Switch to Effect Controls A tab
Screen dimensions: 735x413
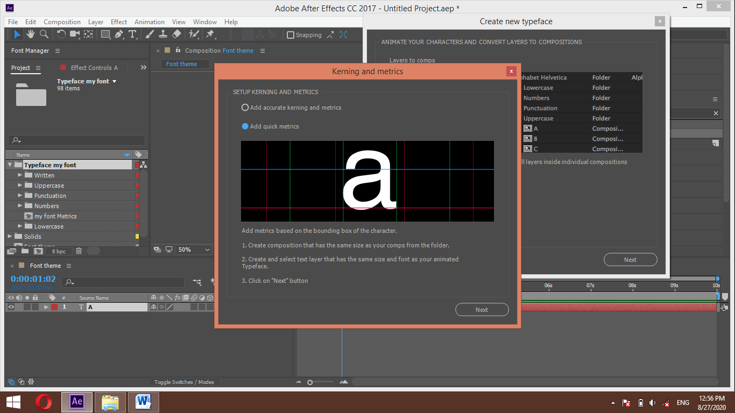(x=94, y=68)
